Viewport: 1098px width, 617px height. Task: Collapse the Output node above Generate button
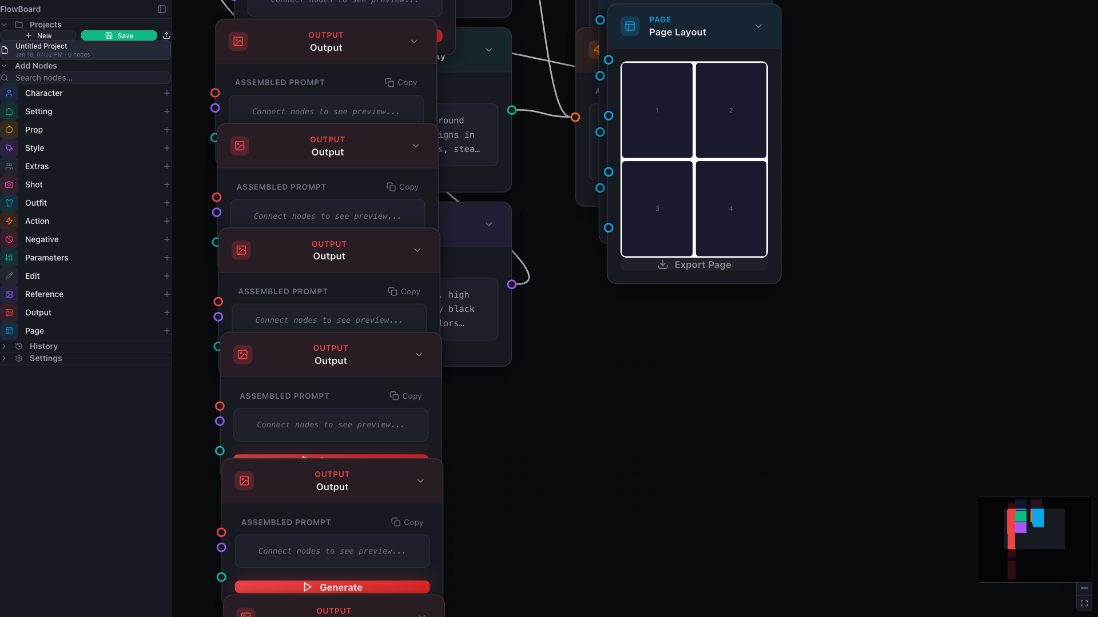click(x=420, y=481)
